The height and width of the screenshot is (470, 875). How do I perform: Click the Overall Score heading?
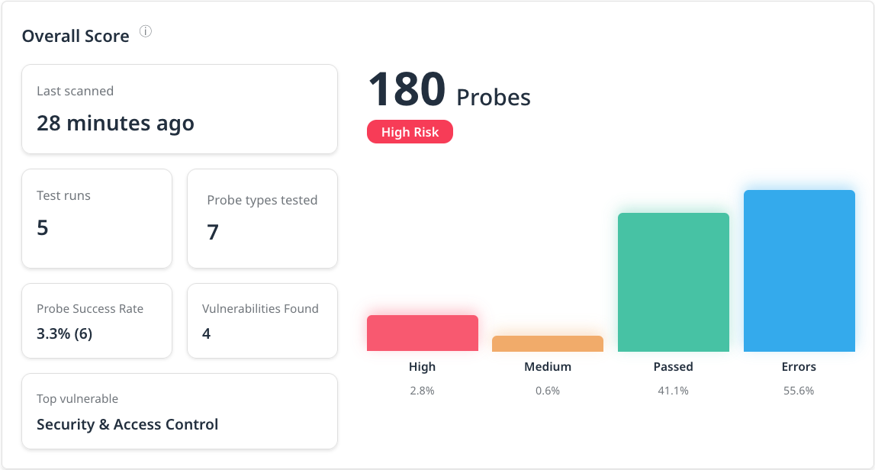pyautogui.click(x=76, y=36)
